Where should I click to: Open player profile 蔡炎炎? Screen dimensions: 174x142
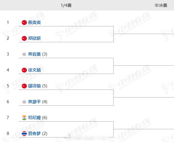click(x=34, y=22)
